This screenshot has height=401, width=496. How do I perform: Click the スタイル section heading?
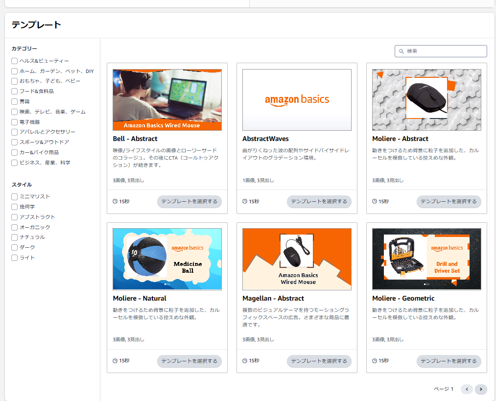tap(22, 185)
